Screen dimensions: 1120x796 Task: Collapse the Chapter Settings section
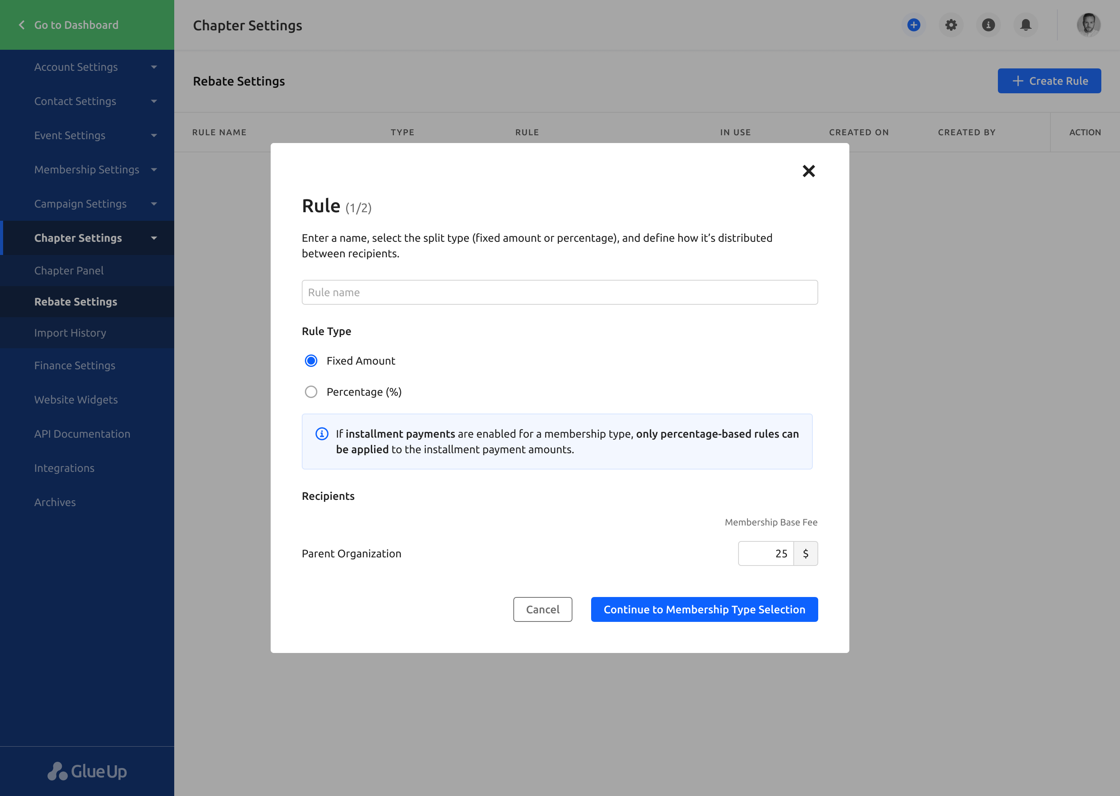coord(154,238)
